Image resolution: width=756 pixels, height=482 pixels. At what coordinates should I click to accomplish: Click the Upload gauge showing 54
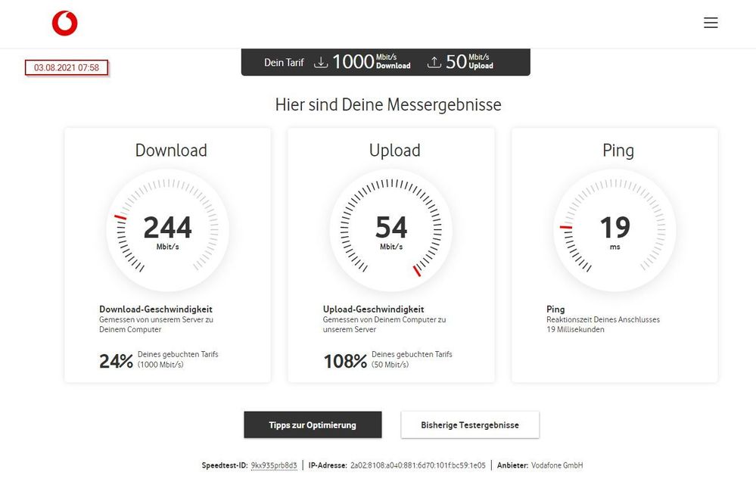tap(391, 230)
